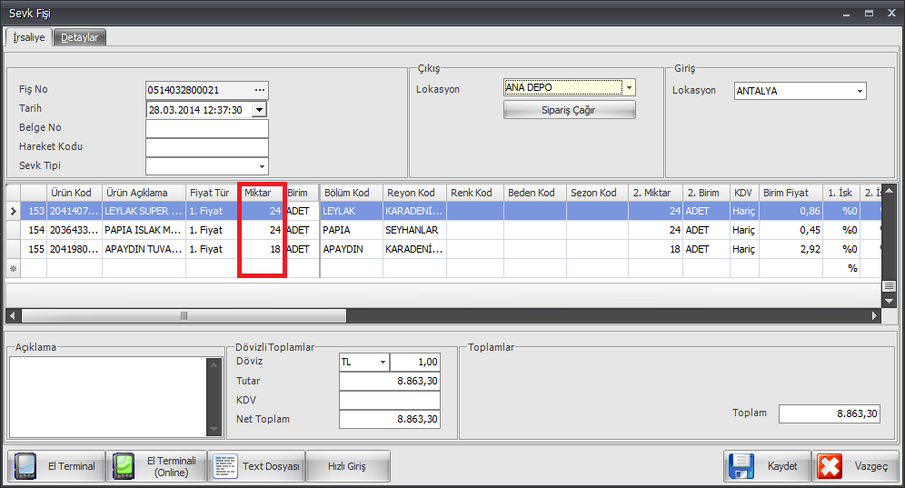Viewport: 905px width, 488px height.
Task: Open the Sevk Tipi dropdown
Action: tap(263, 167)
